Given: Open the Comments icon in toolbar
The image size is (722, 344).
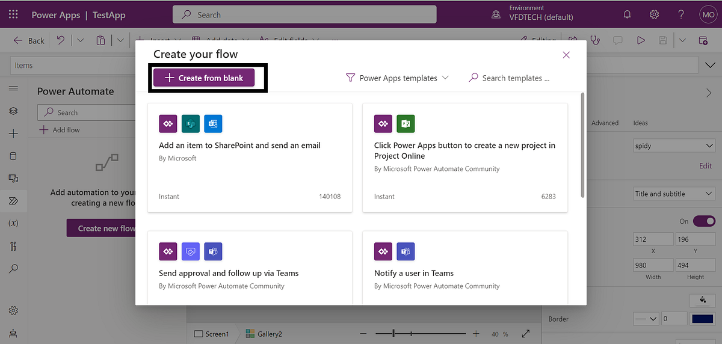Looking at the screenshot, I should click(617, 40).
